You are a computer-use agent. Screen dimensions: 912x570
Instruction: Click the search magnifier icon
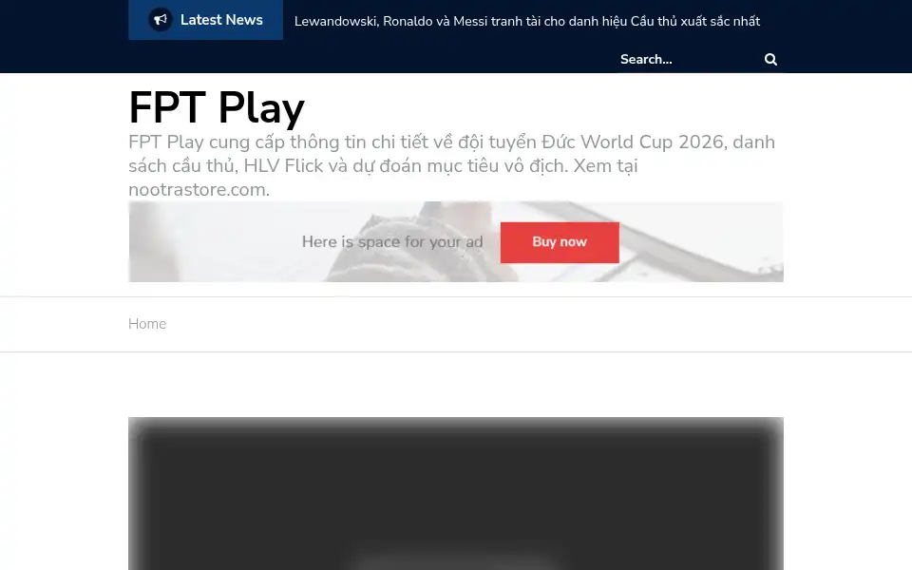[770, 59]
